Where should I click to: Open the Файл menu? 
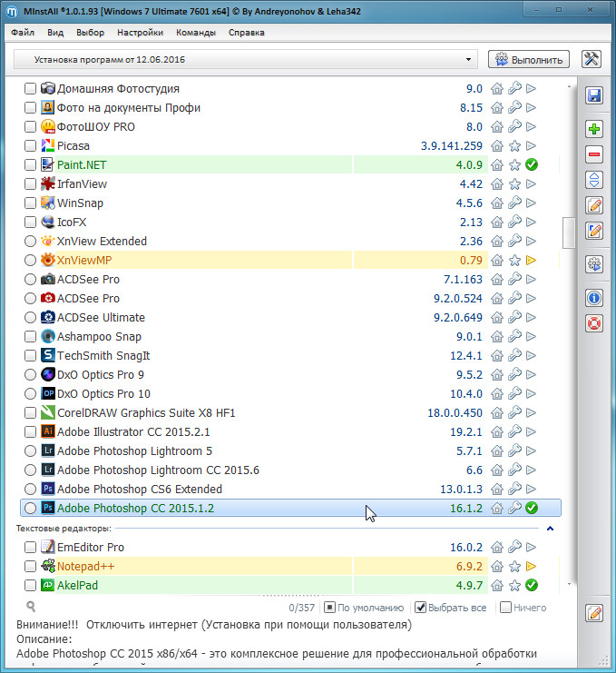coord(23,33)
